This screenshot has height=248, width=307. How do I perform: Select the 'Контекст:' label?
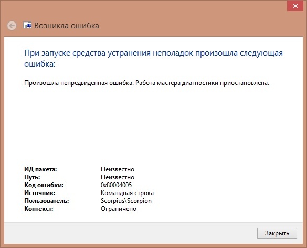[x=39, y=209]
